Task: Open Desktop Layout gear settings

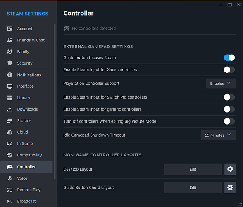Action: point(230,169)
